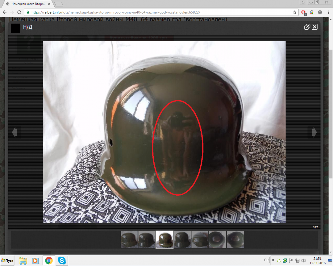
Task: View secure connection padlock info
Action: point(27,12)
